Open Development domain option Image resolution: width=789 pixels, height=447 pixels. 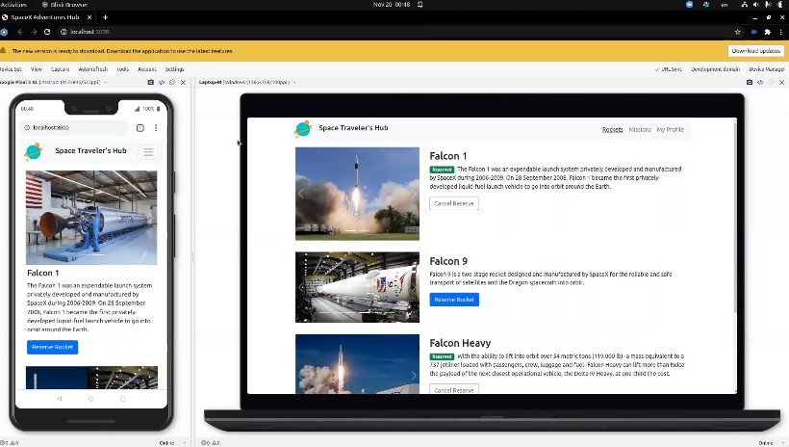click(x=715, y=69)
